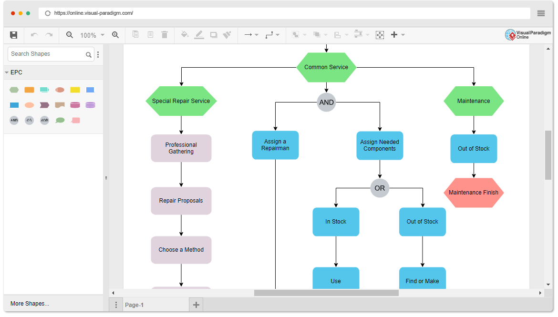Viewport: 558px width, 317px height.
Task: Switch to the Page-1 tab
Action: click(134, 304)
